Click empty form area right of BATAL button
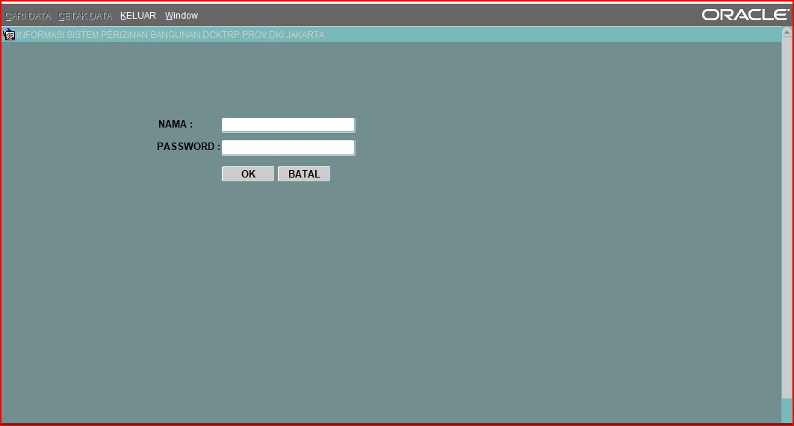The image size is (794, 426). pos(486,174)
